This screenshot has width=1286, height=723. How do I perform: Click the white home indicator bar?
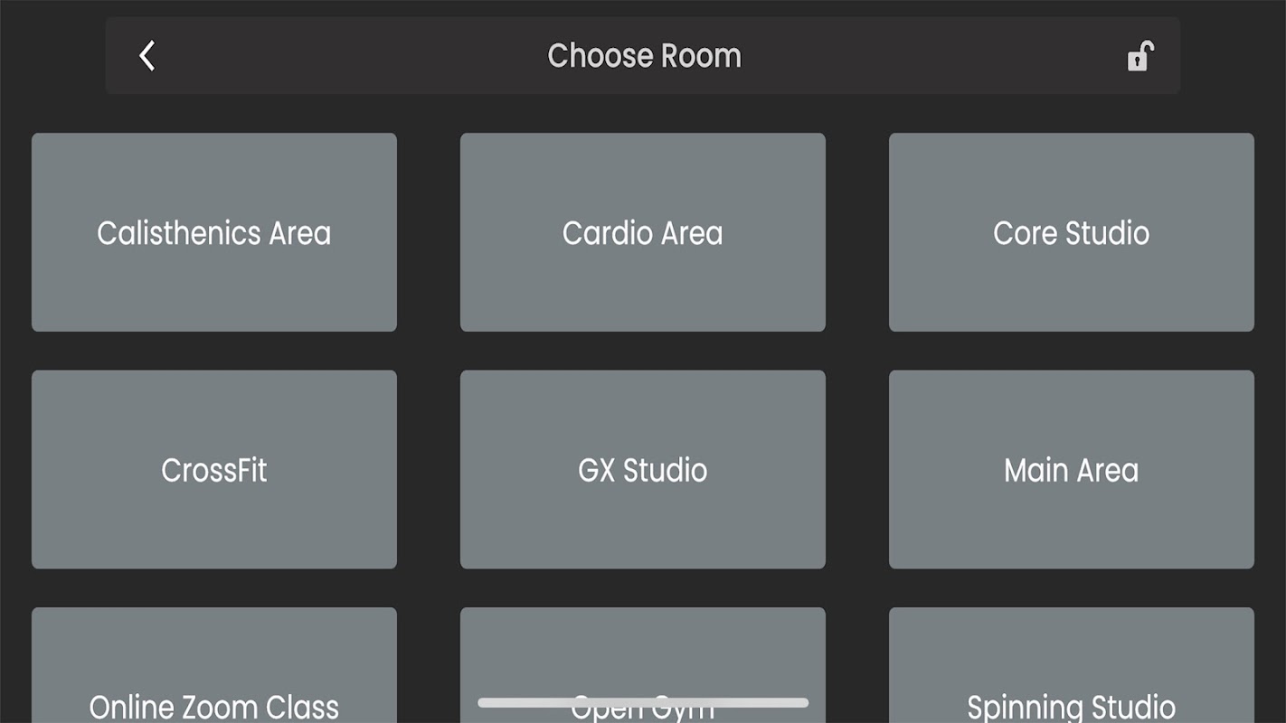642,702
